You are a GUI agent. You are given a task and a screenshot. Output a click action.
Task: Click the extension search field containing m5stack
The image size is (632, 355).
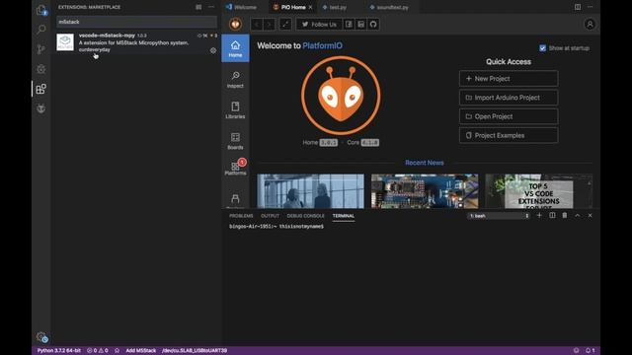136,22
